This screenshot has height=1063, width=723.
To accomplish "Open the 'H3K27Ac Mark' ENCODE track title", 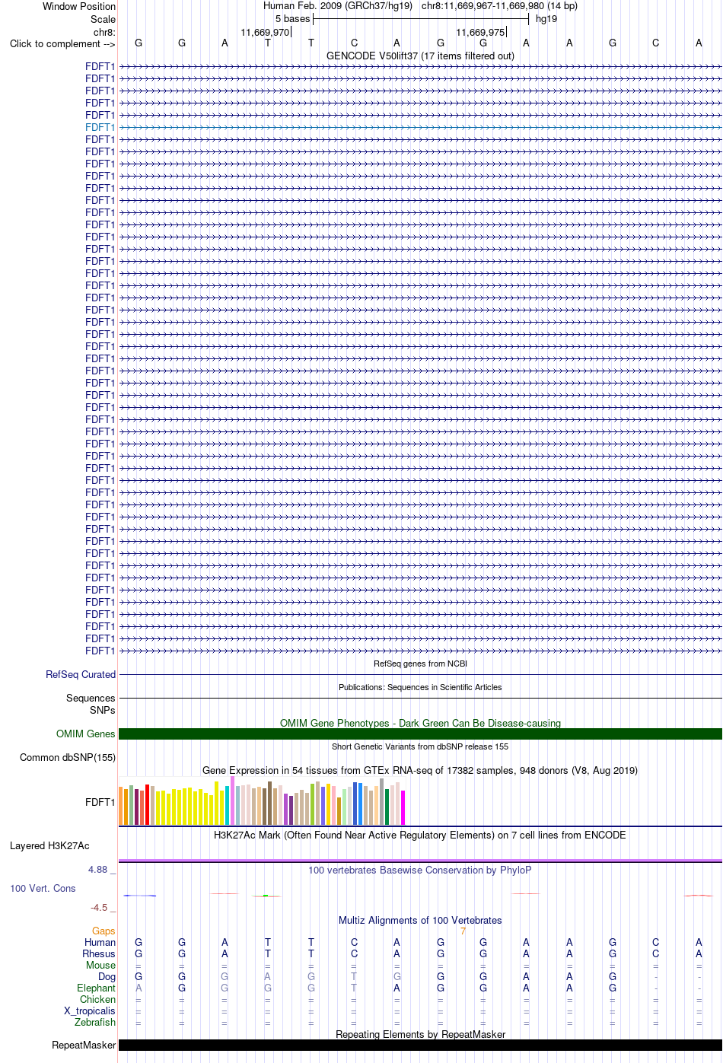I will [420, 835].
